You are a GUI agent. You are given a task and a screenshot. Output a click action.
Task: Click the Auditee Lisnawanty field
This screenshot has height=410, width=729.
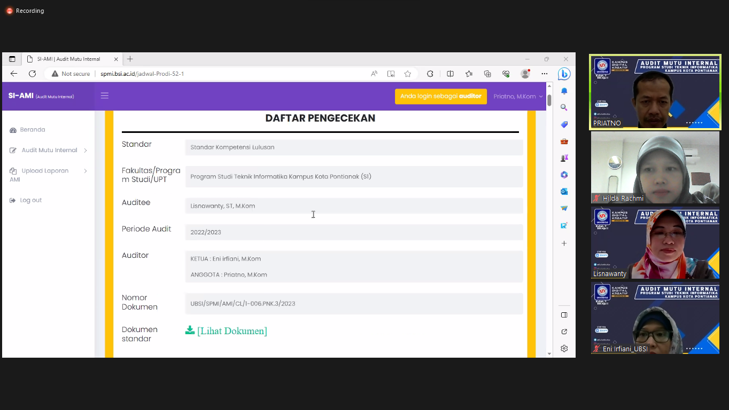354,206
